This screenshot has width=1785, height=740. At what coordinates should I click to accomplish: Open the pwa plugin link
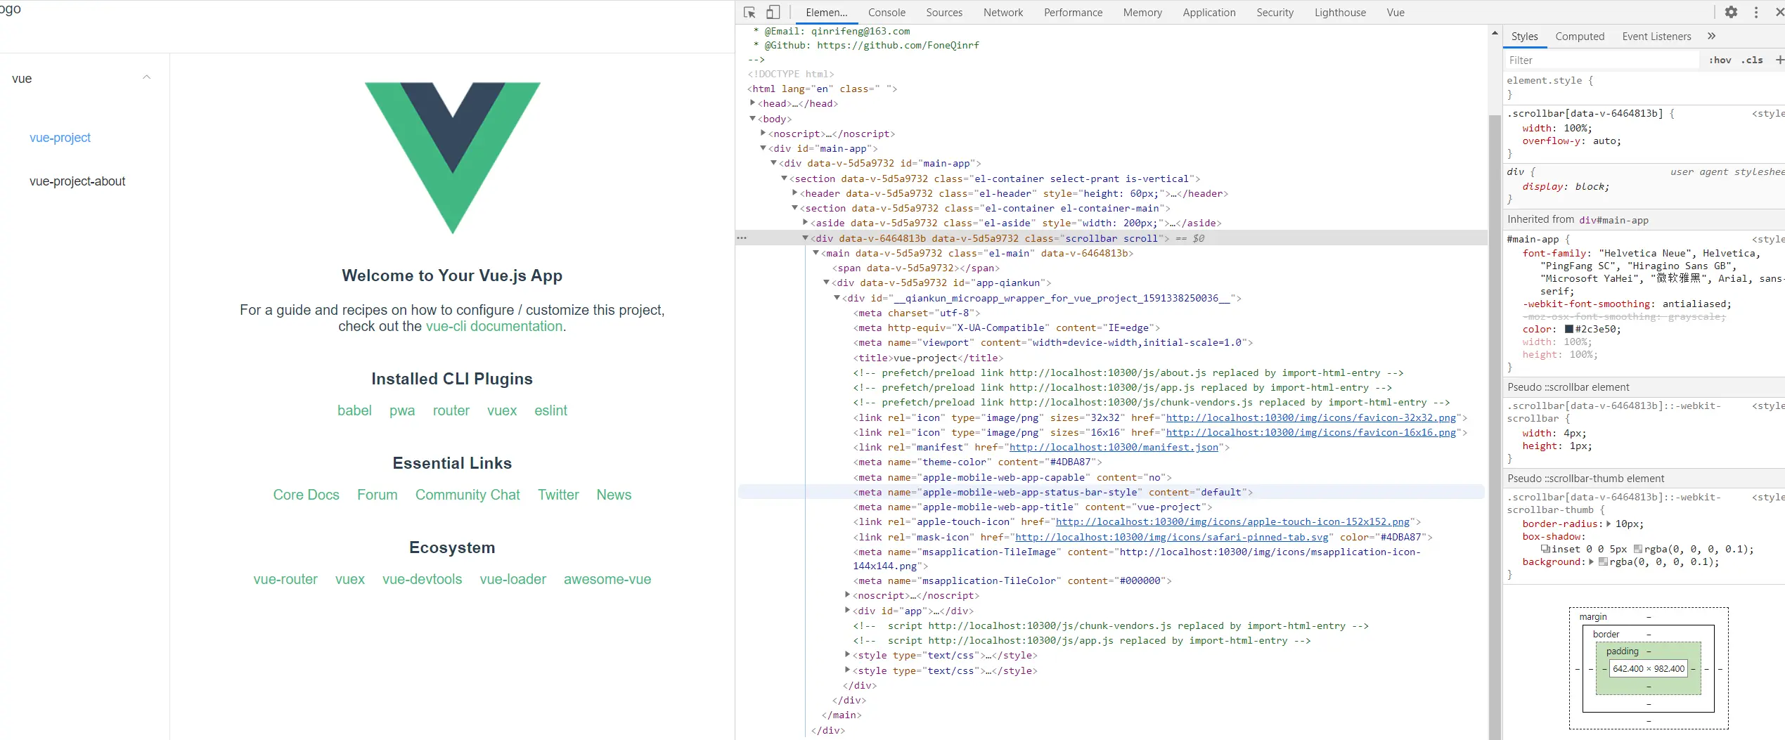pyautogui.click(x=402, y=410)
